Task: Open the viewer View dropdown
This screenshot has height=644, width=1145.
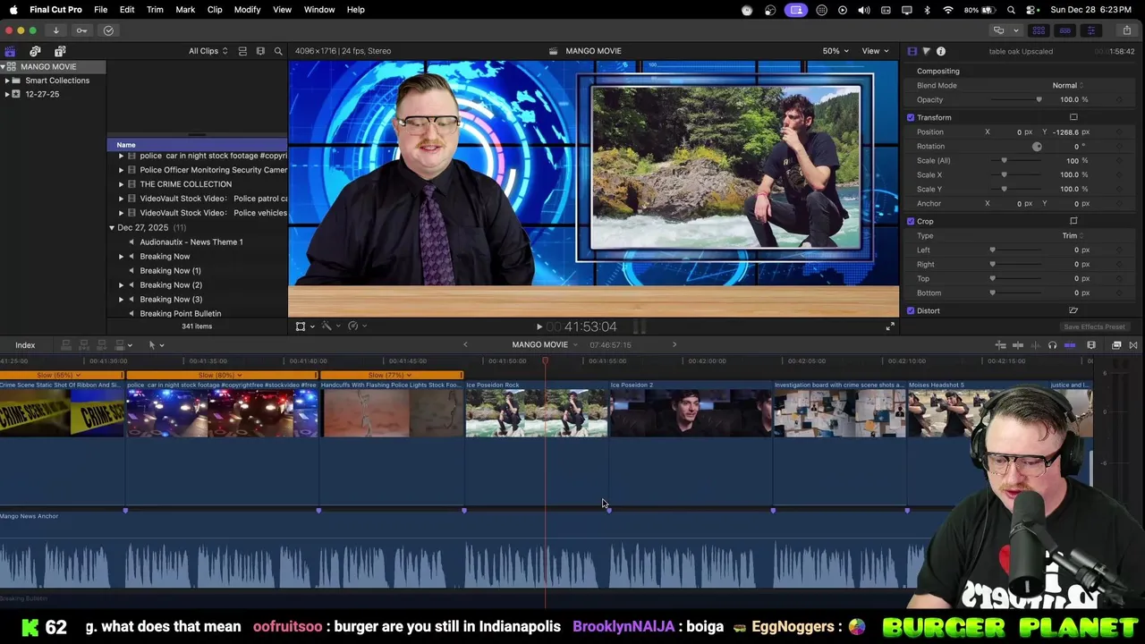Action: coord(874,51)
